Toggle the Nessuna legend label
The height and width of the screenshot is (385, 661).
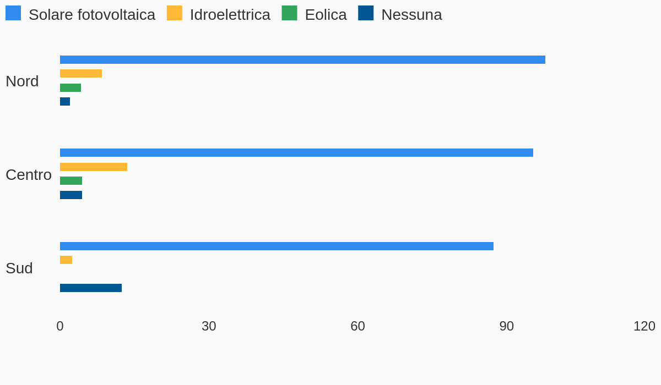(x=411, y=15)
